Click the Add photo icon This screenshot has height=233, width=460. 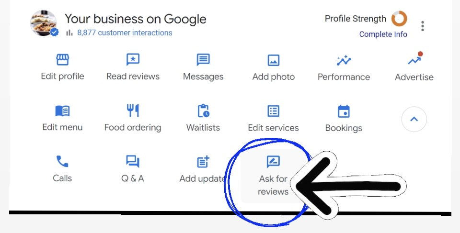[274, 61]
